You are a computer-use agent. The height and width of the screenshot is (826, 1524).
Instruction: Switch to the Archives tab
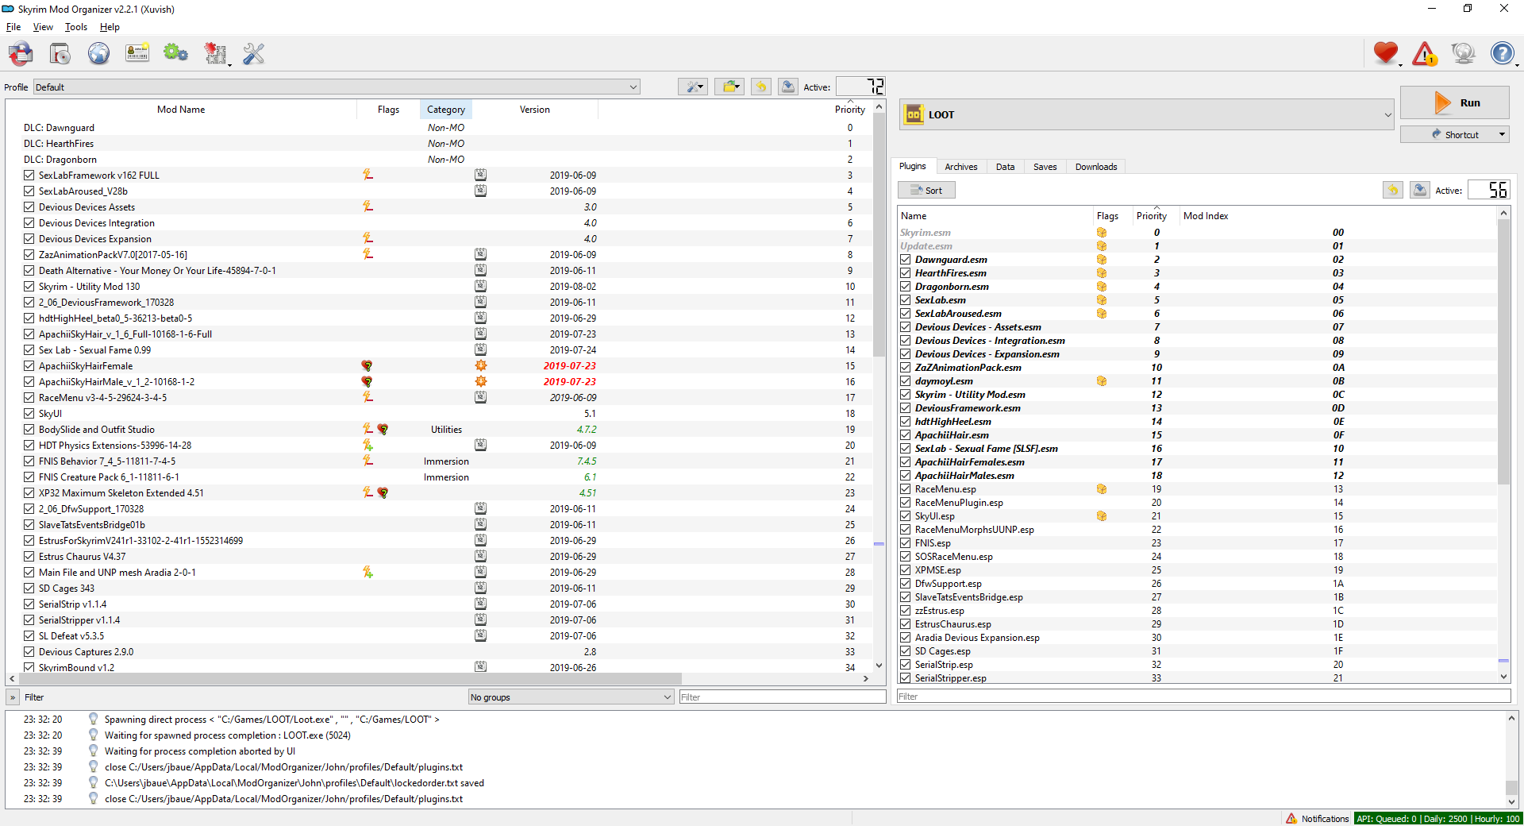click(960, 167)
